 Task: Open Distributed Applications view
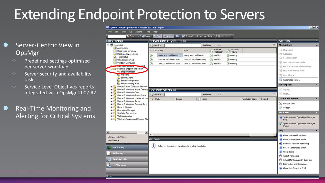[x=127, y=54]
